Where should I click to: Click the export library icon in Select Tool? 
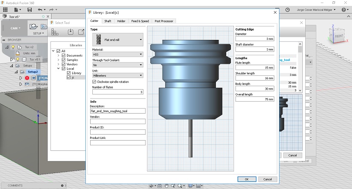point(81,32)
